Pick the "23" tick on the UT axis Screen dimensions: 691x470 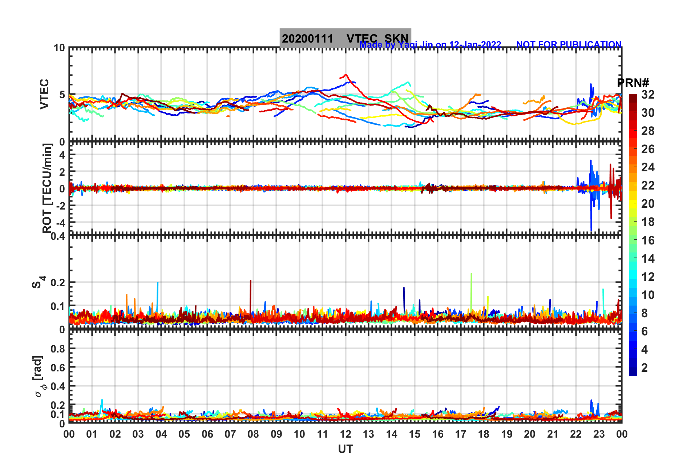[599, 434]
